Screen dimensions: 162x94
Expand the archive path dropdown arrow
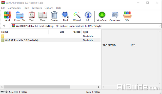coord(160,26)
